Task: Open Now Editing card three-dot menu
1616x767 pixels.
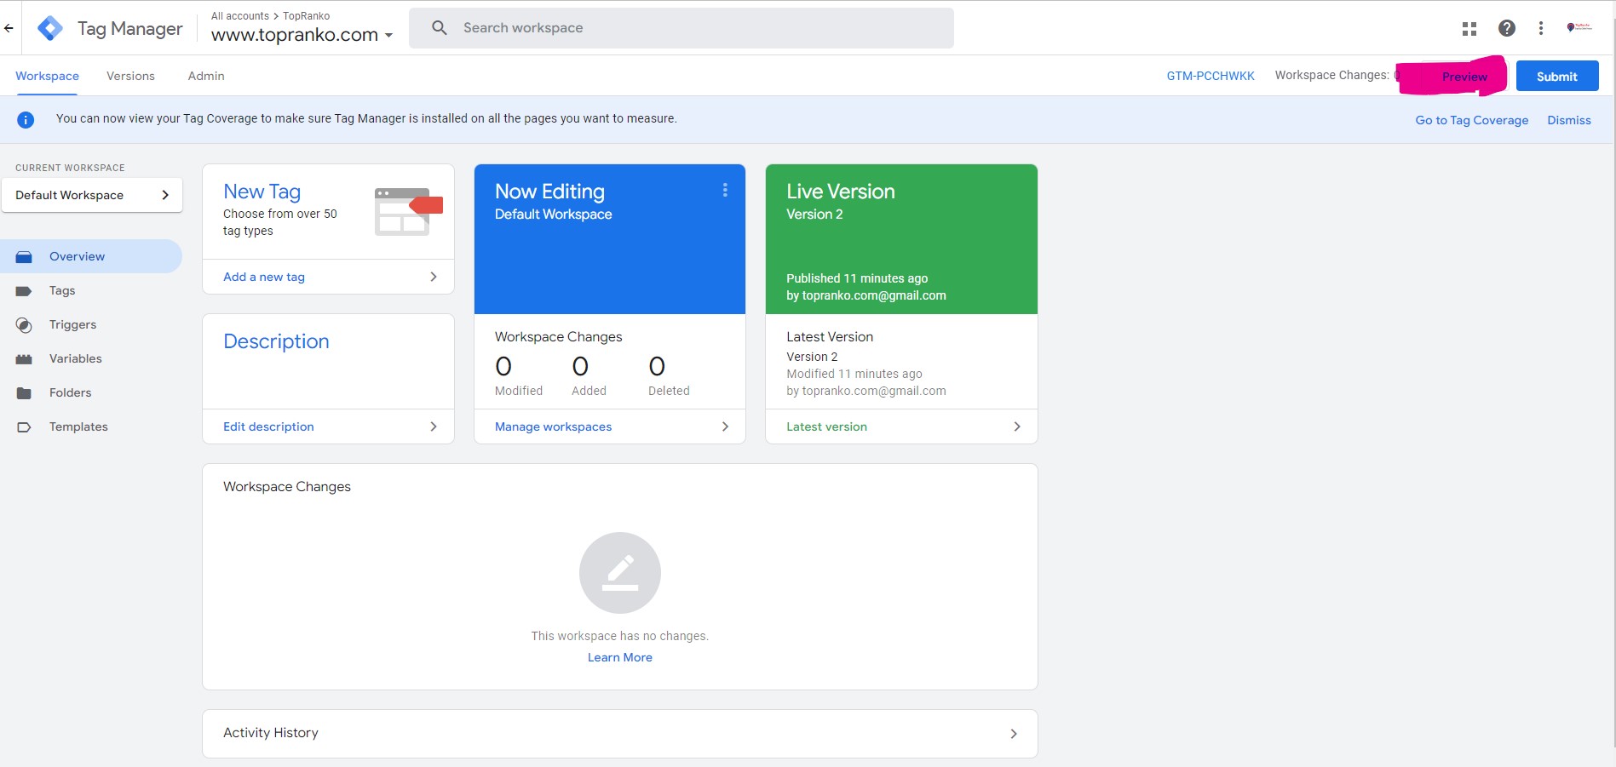Action: click(725, 191)
